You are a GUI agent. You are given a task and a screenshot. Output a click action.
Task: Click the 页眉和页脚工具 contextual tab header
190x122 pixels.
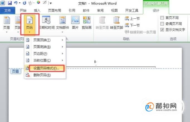coord(156,4)
